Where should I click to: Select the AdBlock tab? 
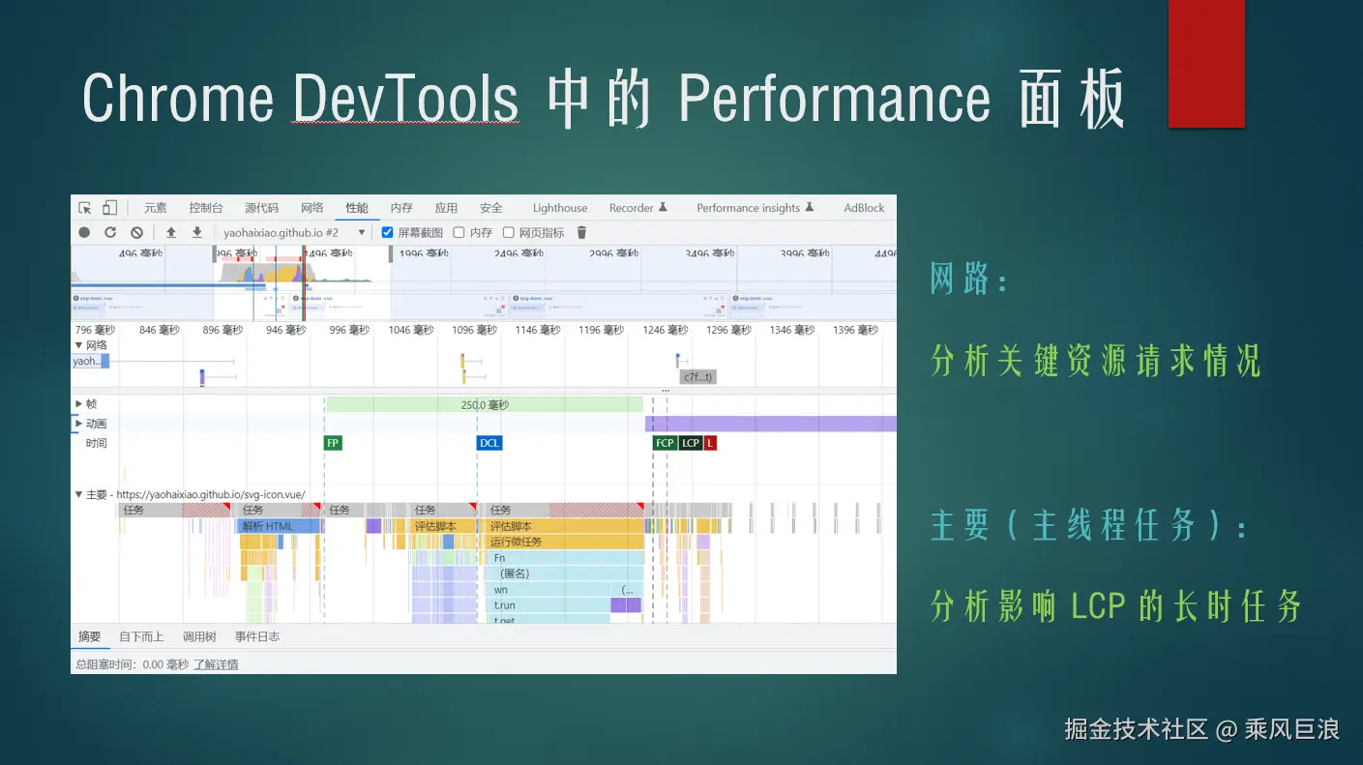864,208
